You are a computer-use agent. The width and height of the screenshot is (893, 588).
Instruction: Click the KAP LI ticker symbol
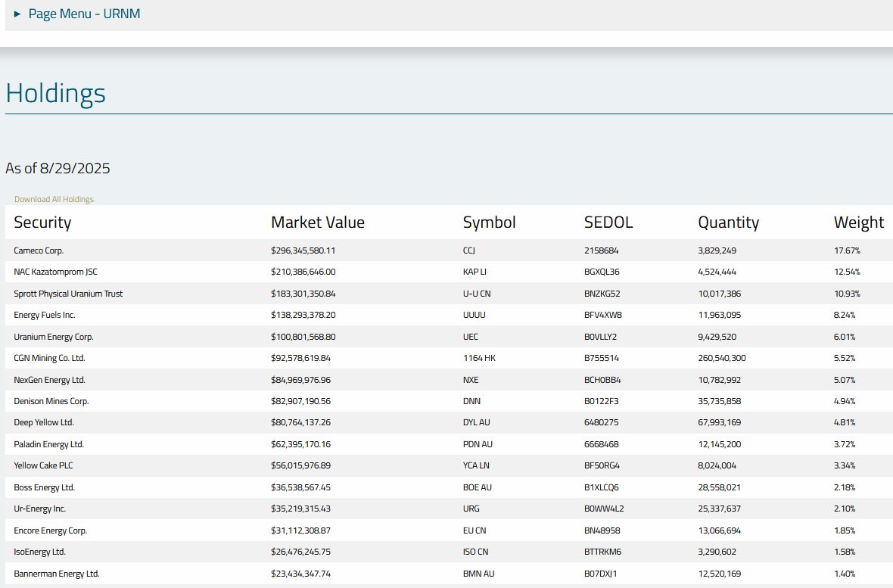pos(475,272)
